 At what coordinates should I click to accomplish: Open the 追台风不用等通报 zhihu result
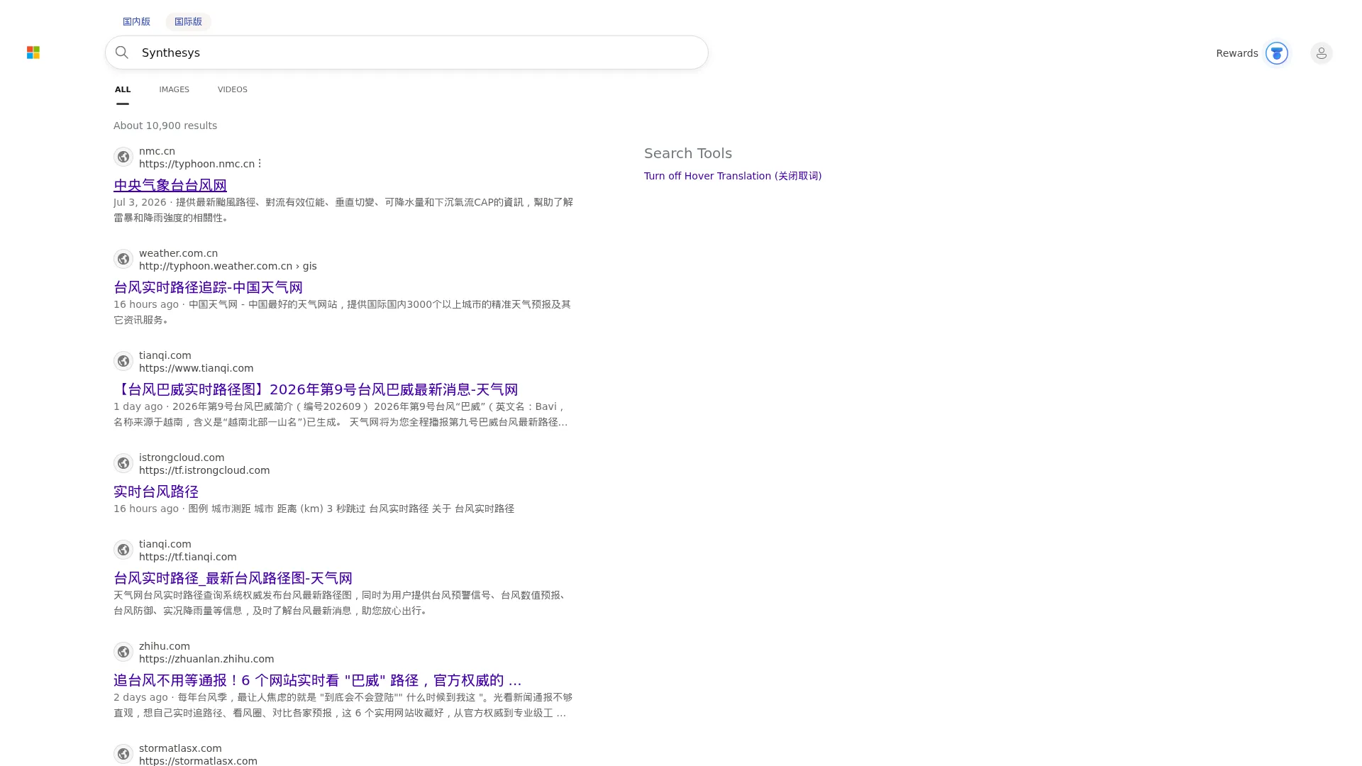click(x=317, y=680)
